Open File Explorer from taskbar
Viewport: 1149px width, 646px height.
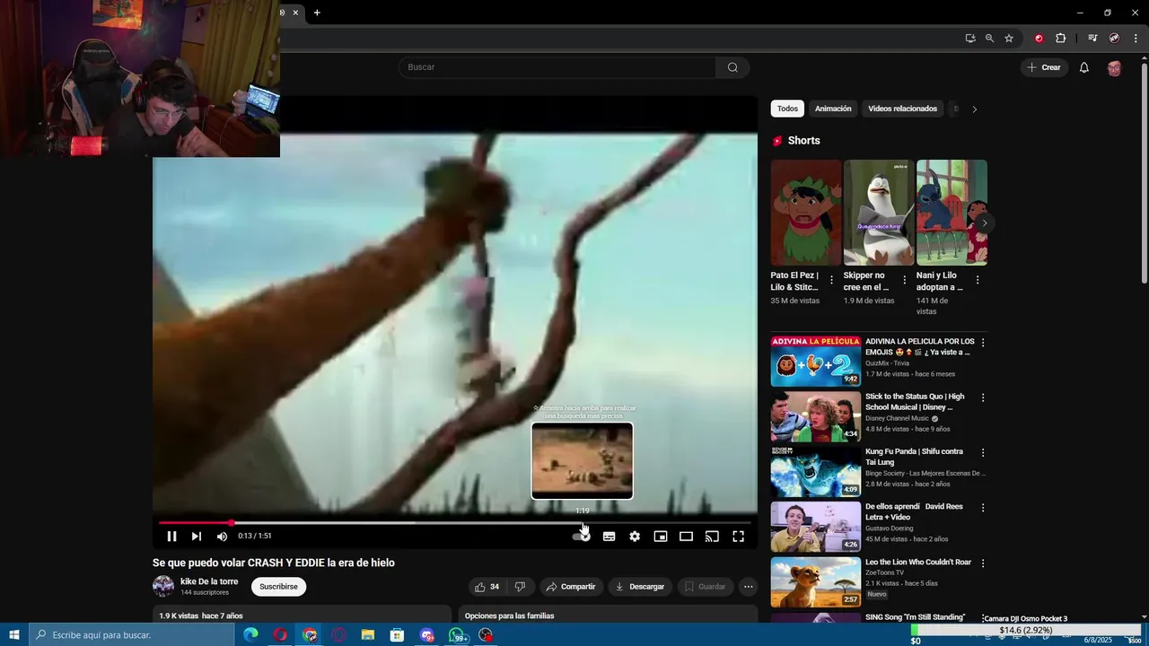[367, 635]
